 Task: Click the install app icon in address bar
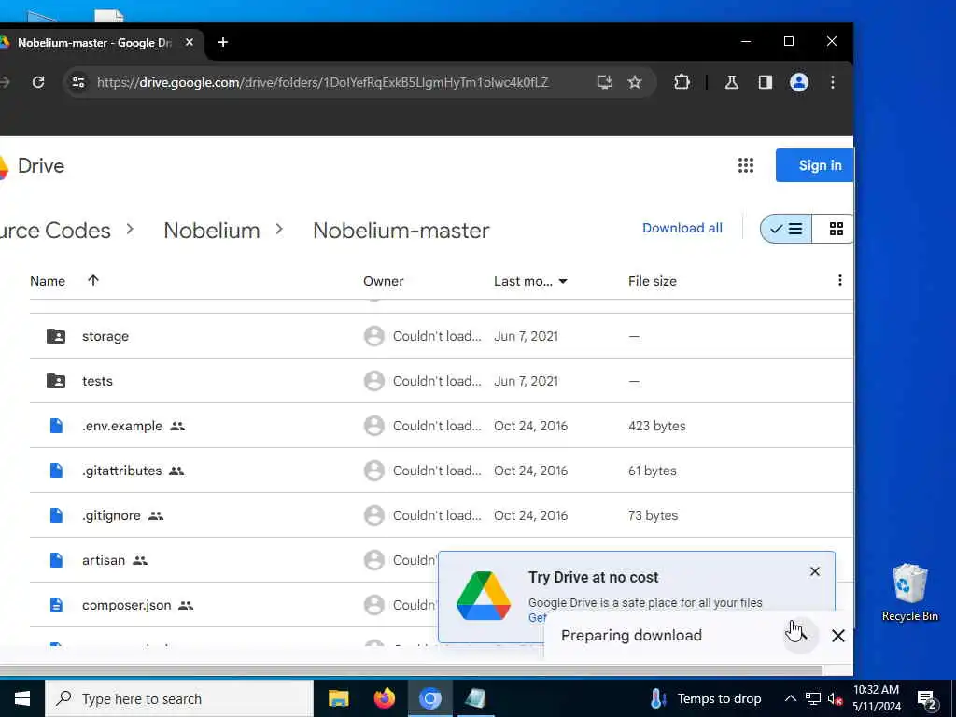click(604, 82)
